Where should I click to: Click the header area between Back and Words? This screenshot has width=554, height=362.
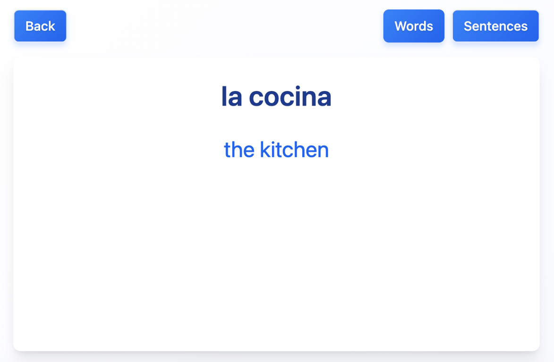[217, 26]
